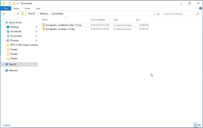Select fxmagnetic-candlestick-labs-127.zip file
Viewport: 203px width, 128px height.
(95, 25)
